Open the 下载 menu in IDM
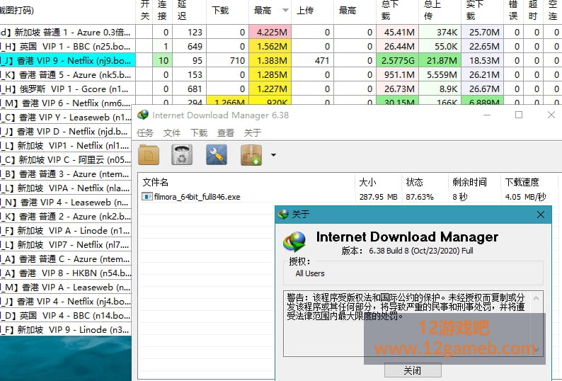562x381 pixels. click(199, 133)
